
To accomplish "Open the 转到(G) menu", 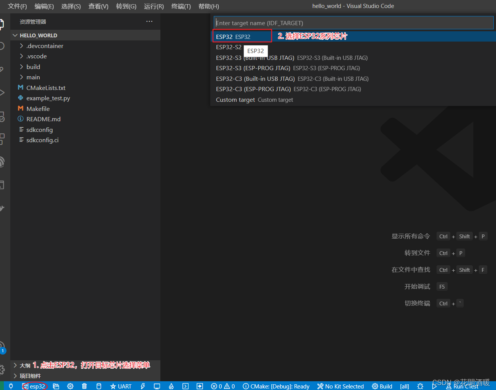I will 126,6.
